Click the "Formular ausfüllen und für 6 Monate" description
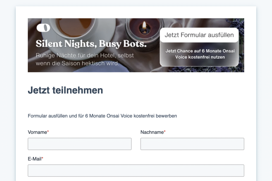This screenshot has width=272, height=181. 102,116
